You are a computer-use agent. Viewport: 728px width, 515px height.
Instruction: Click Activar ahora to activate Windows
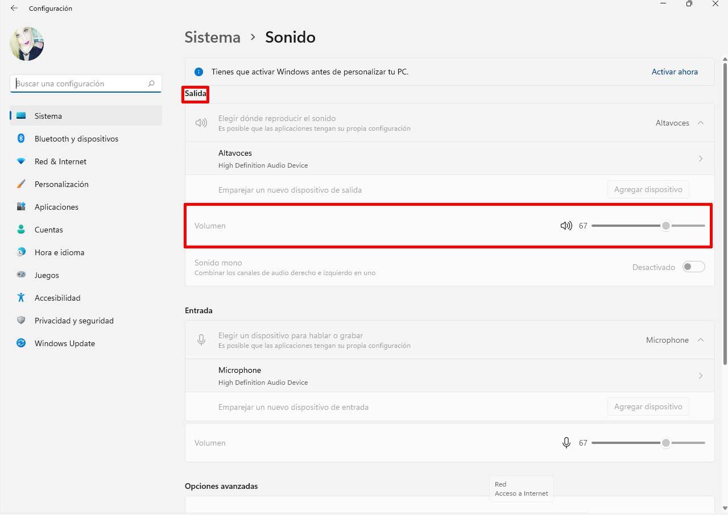pyautogui.click(x=675, y=72)
